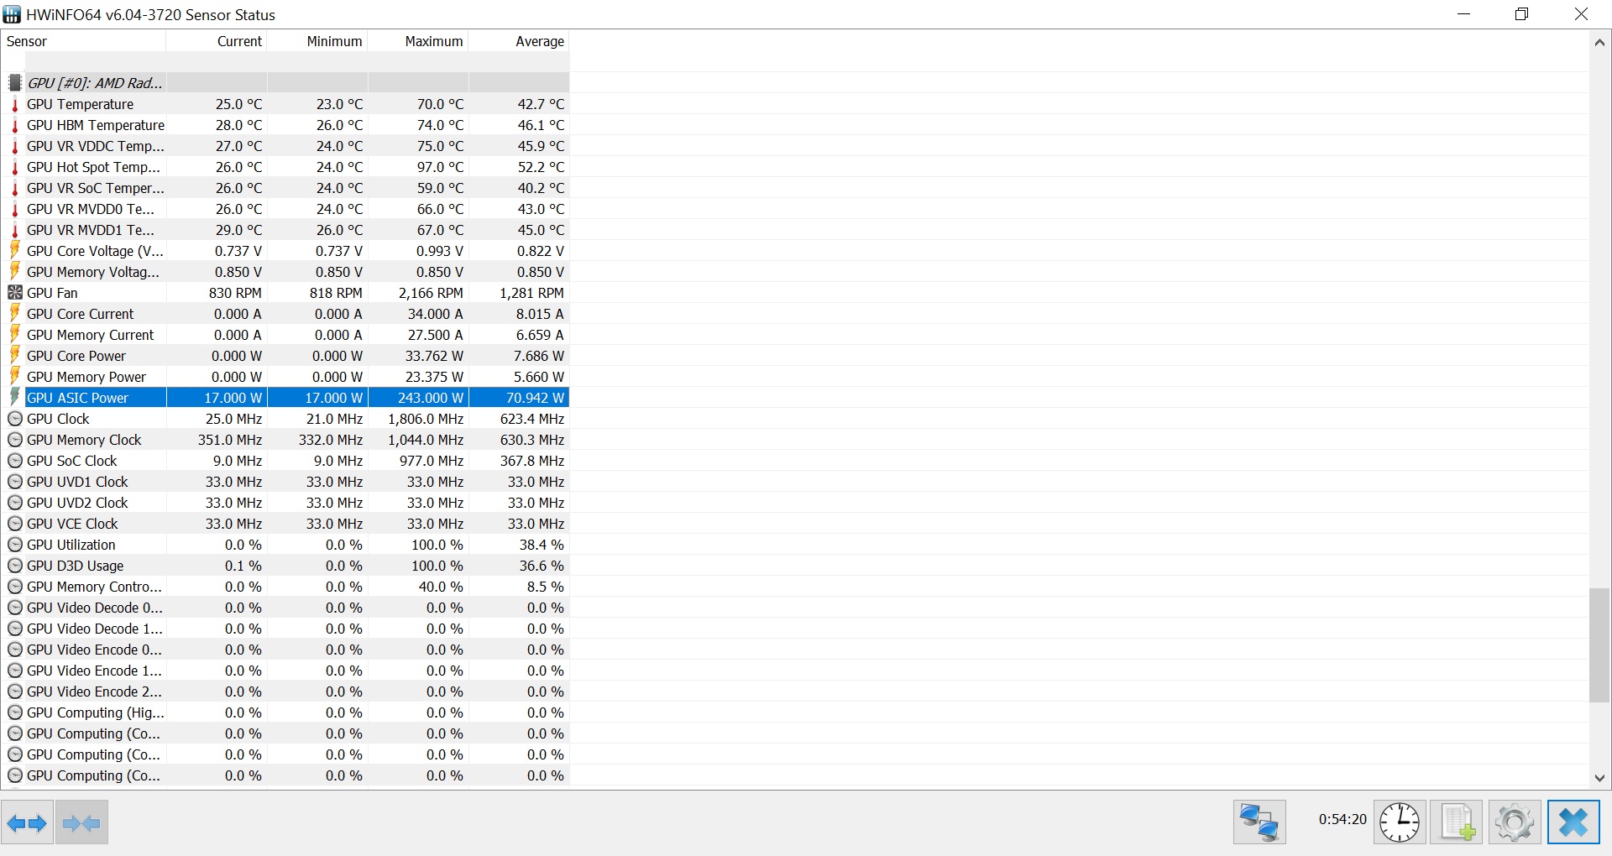The width and height of the screenshot is (1612, 856).
Task: Click the thermometer icon for GPU Hot Spot Temp
Action: 14,167
